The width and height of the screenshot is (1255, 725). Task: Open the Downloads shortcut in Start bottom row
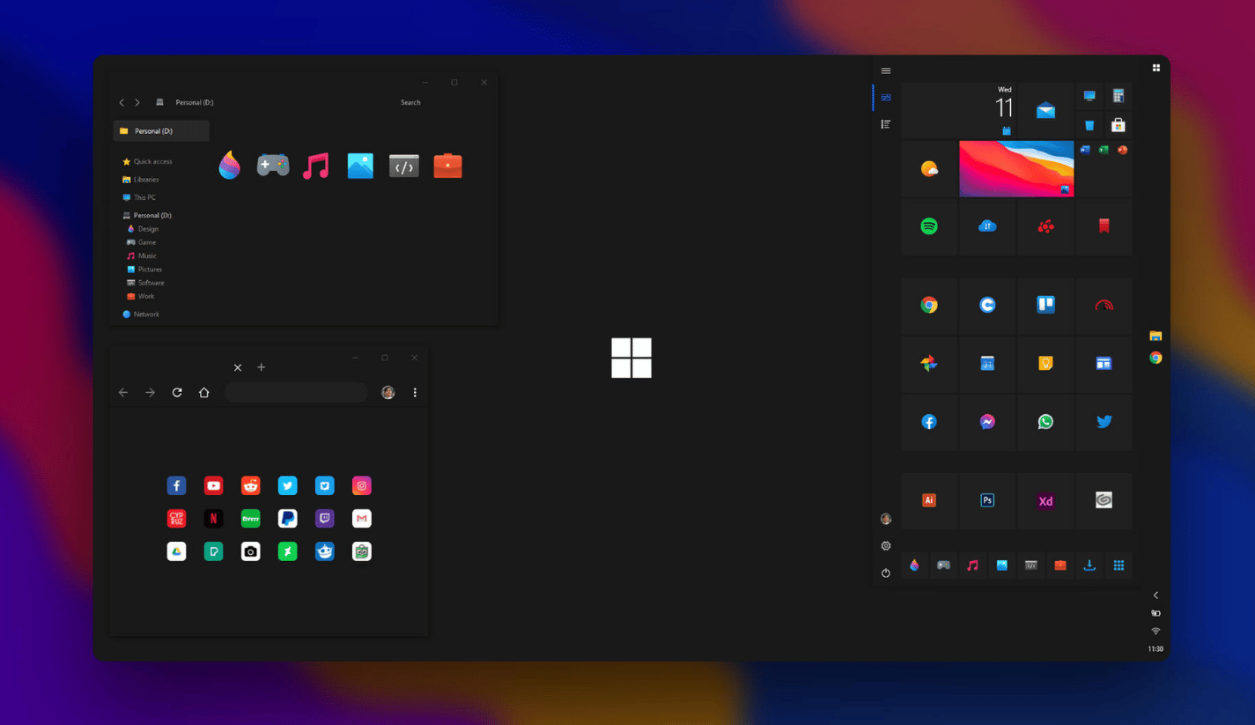[x=1089, y=566]
